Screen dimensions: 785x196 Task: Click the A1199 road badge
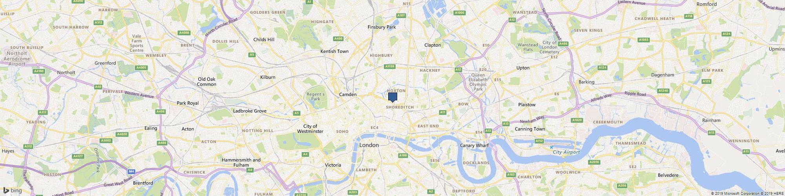click(x=389, y=67)
